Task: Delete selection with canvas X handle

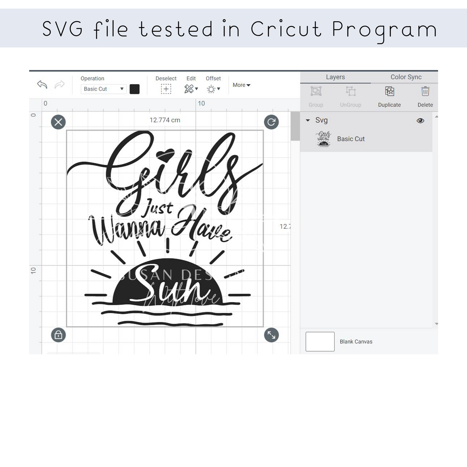Action: (58, 122)
